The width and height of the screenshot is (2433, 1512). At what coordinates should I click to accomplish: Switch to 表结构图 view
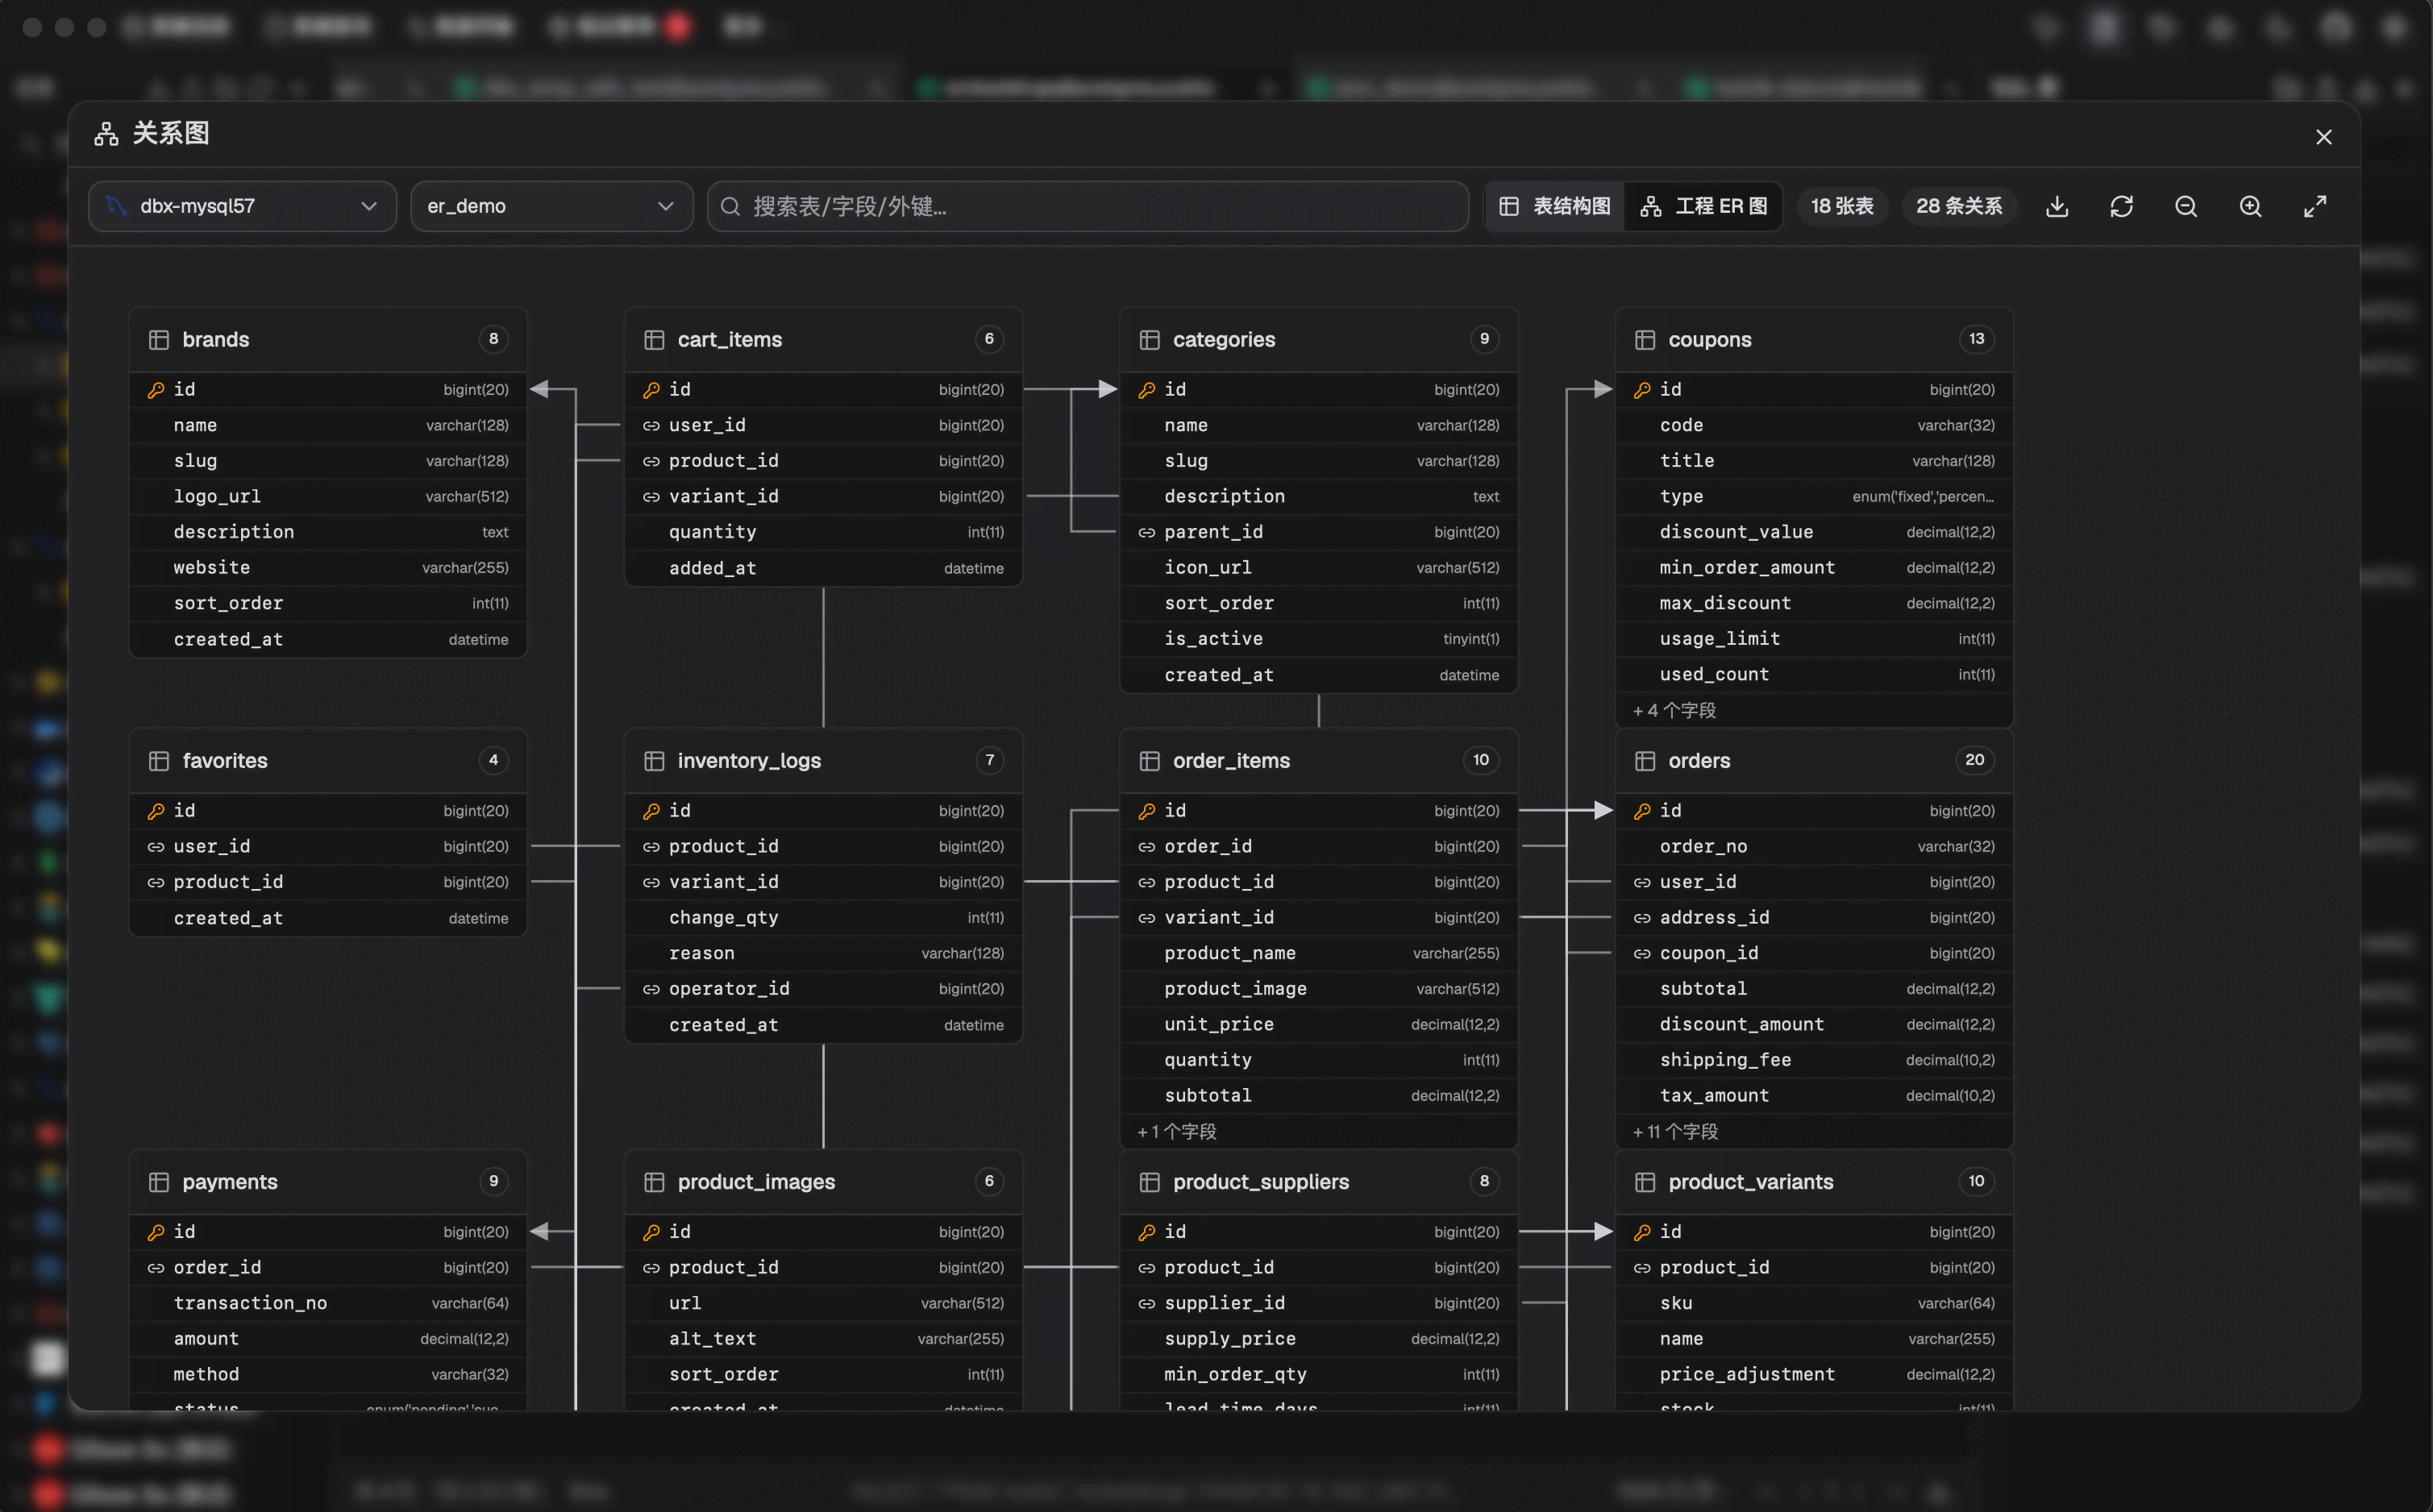(1555, 206)
